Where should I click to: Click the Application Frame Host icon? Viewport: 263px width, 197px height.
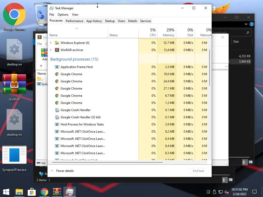click(57, 67)
